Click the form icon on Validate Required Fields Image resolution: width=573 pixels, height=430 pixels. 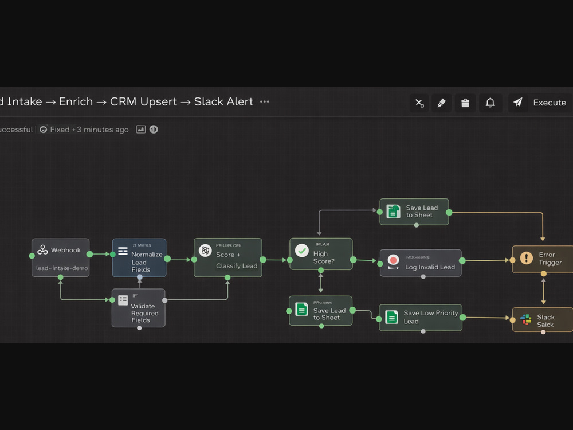[123, 300]
